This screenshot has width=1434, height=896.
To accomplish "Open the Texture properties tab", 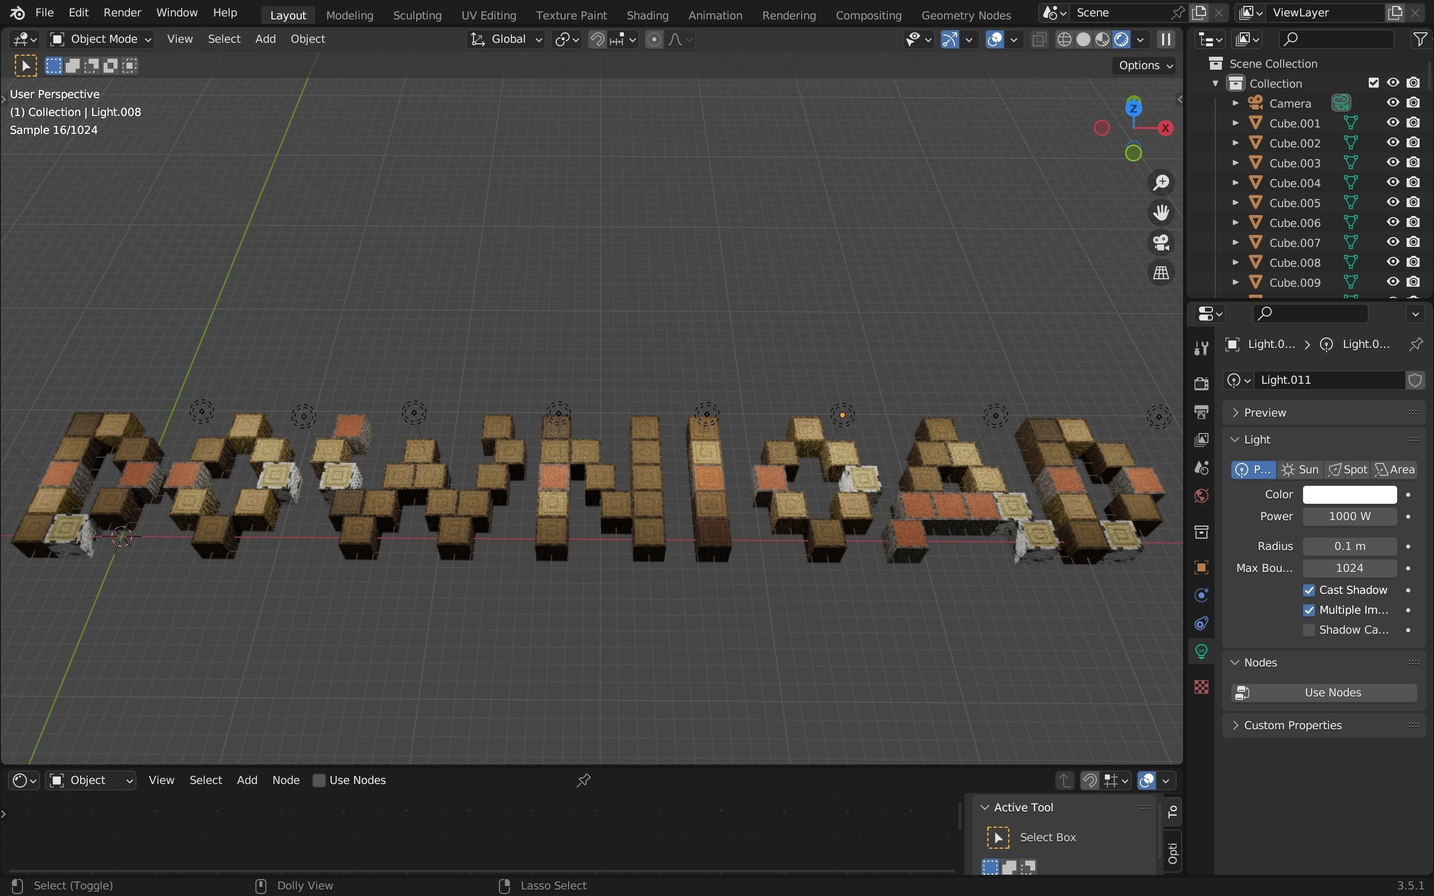I will (1201, 687).
